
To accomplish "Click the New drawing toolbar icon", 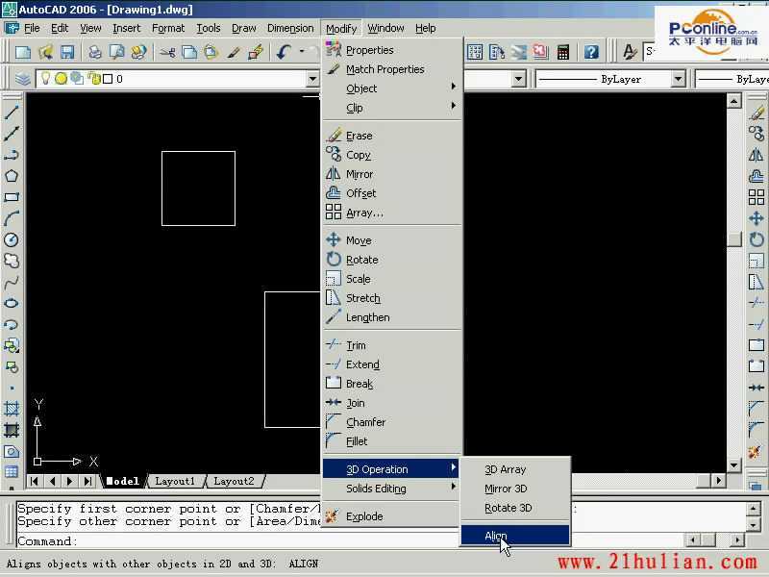I will pos(23,52).
